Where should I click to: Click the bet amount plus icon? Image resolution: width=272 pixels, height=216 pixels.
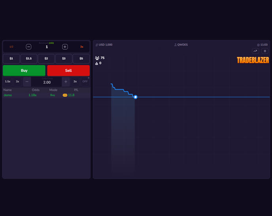65,47
